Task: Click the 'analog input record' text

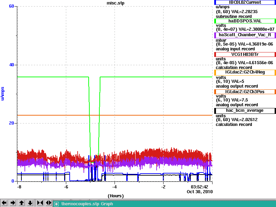Action: coord(235,49)
